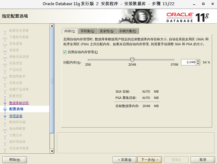Open the 安全性(S) tab
Viewport: 217px width, 164px height.
coord(107,31)
